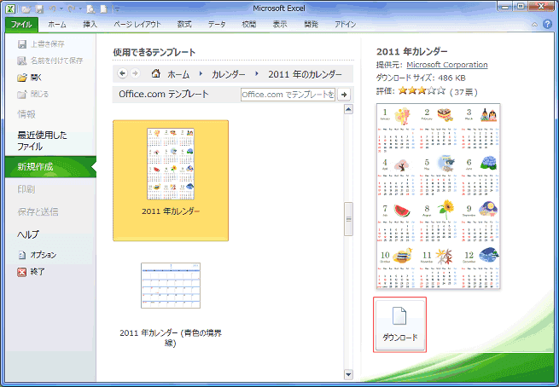Screen dimensions: 559x387
Task: Click the Office.com テンプレート label
Action: click(x=164, y=94)
